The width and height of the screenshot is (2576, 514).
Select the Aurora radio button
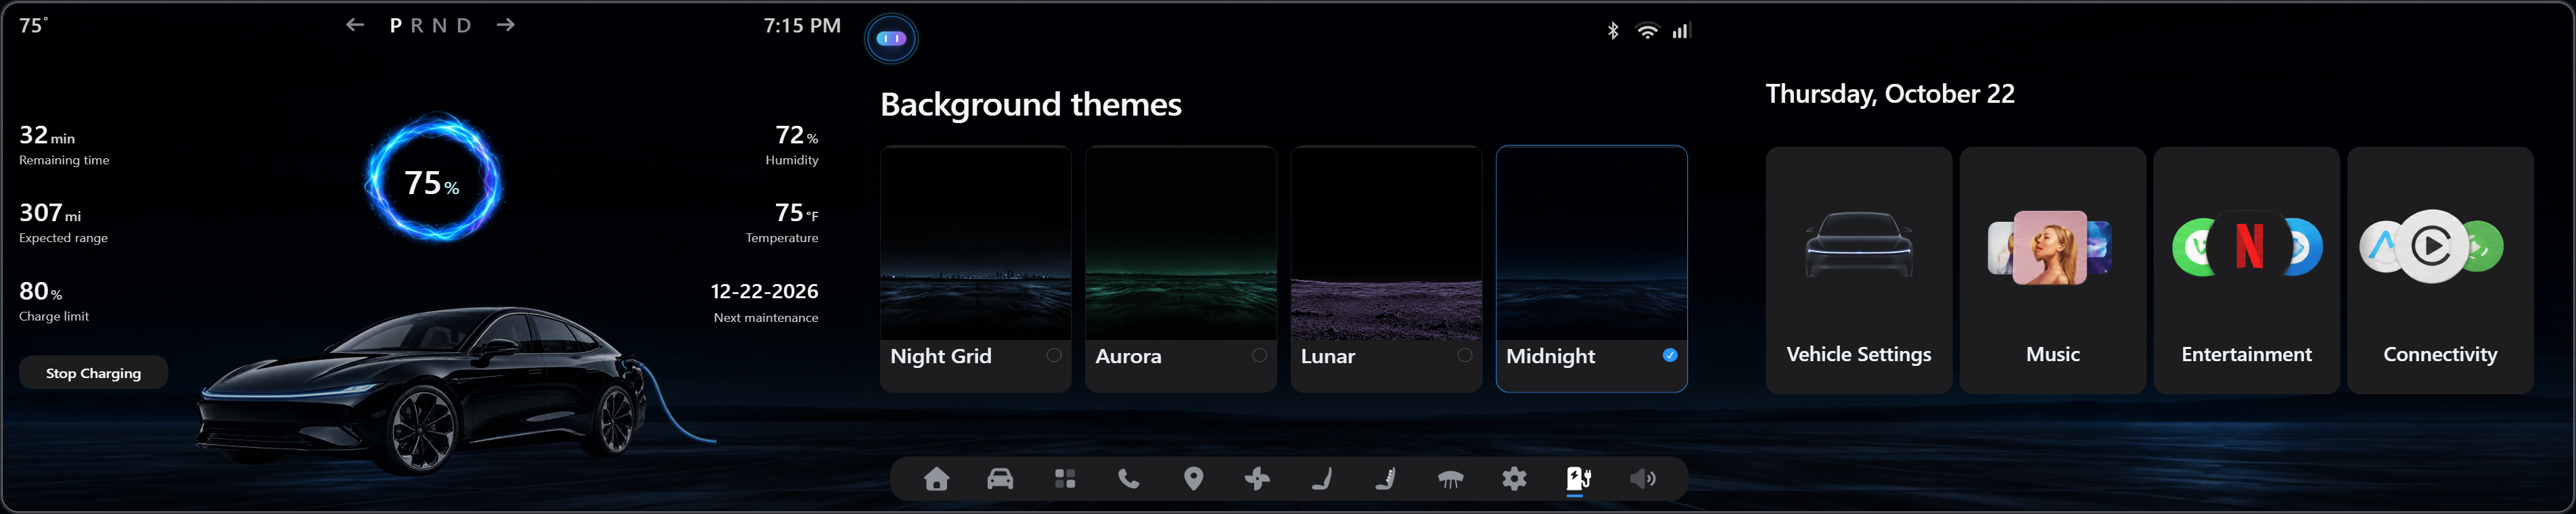coord(1259,355)
